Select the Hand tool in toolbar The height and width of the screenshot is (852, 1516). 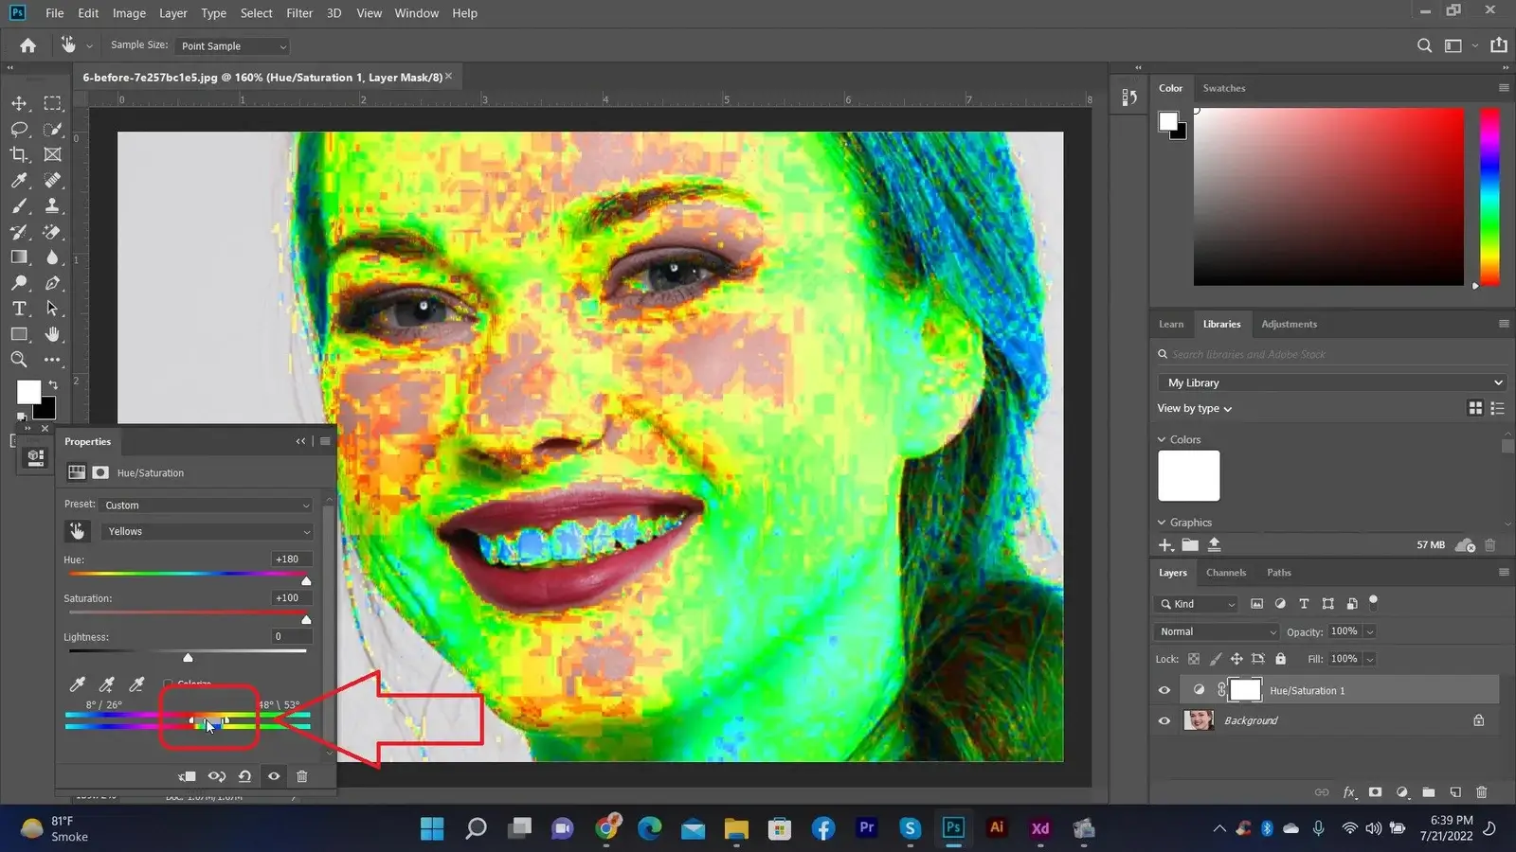52,334
